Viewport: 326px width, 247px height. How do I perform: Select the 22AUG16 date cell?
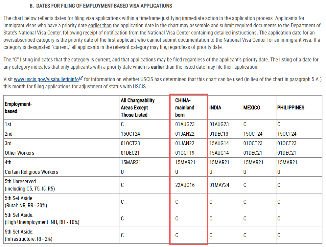pyautogui.click(x=185, y=185)
